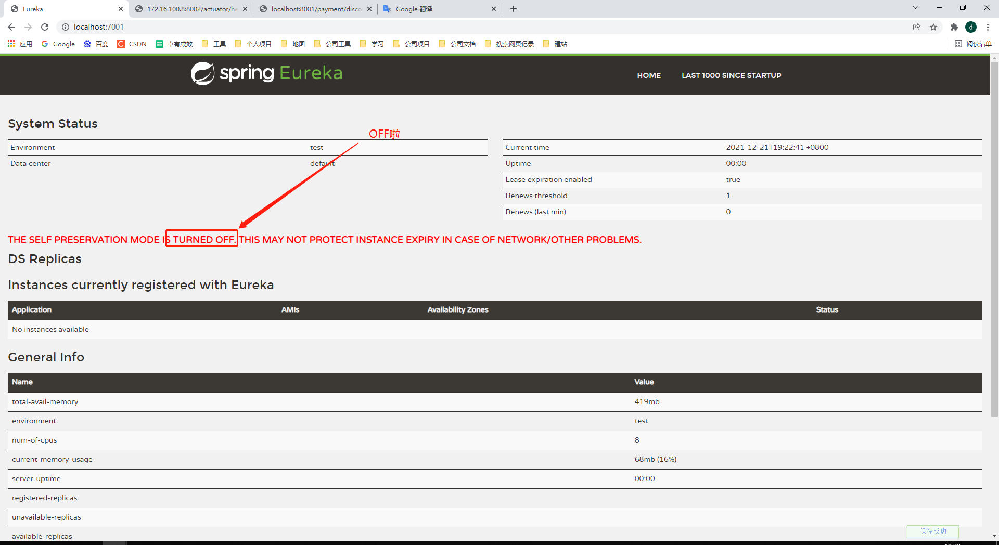Open the 公司项目 bookmark folder
Screen dimensions: 999x545
(412, 44)
